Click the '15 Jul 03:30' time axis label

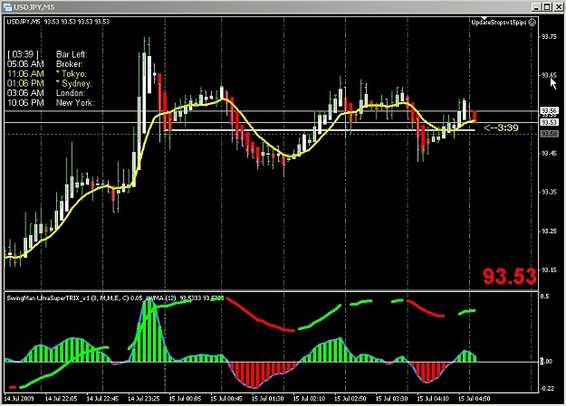point(392,399)
